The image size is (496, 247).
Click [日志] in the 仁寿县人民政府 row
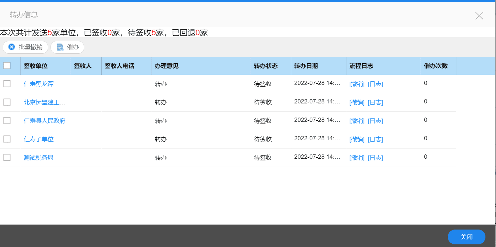375,121
